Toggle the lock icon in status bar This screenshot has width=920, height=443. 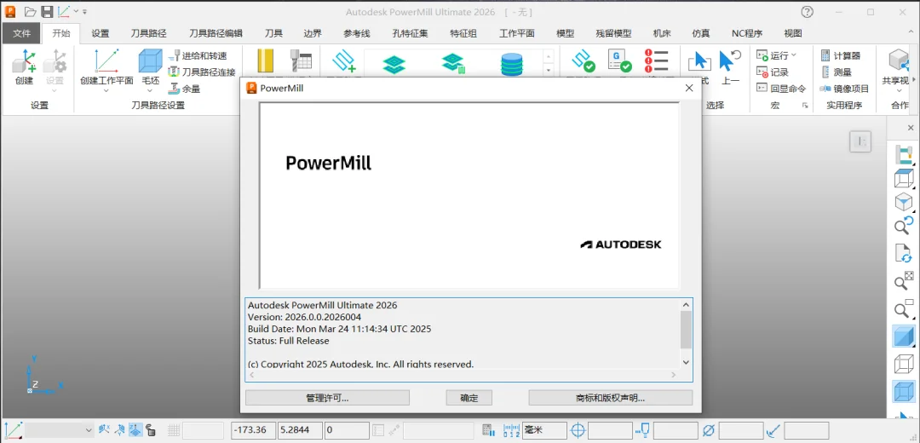click(150, 430)
